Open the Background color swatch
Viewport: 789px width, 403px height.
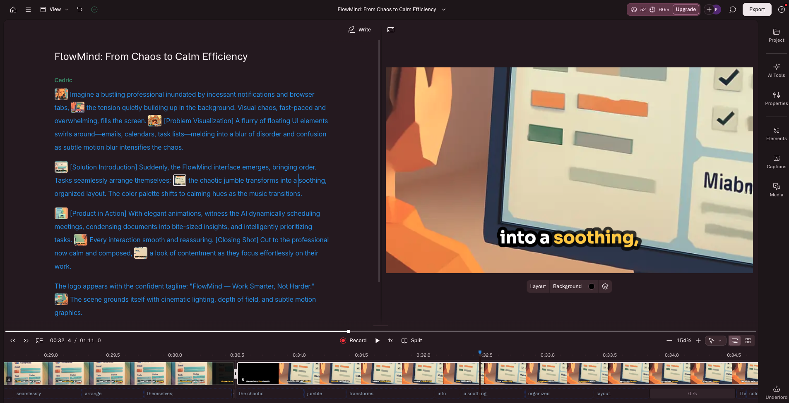pyautogui.click(x=591, y=286)
